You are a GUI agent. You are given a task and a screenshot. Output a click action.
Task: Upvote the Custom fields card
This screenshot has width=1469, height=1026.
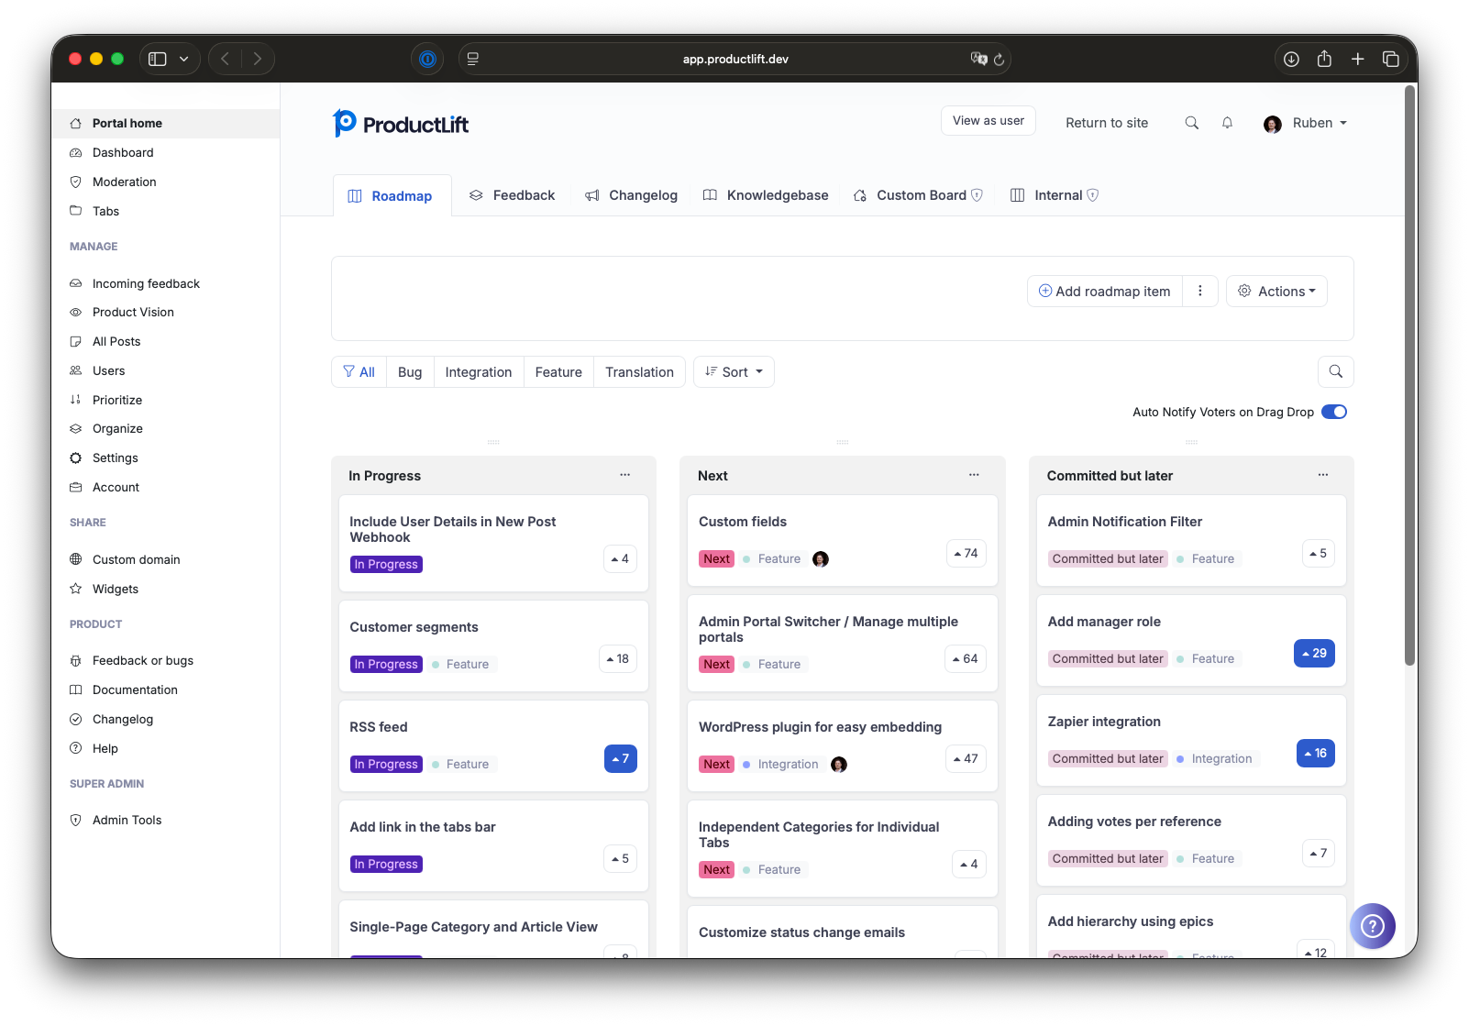[966, 553]
